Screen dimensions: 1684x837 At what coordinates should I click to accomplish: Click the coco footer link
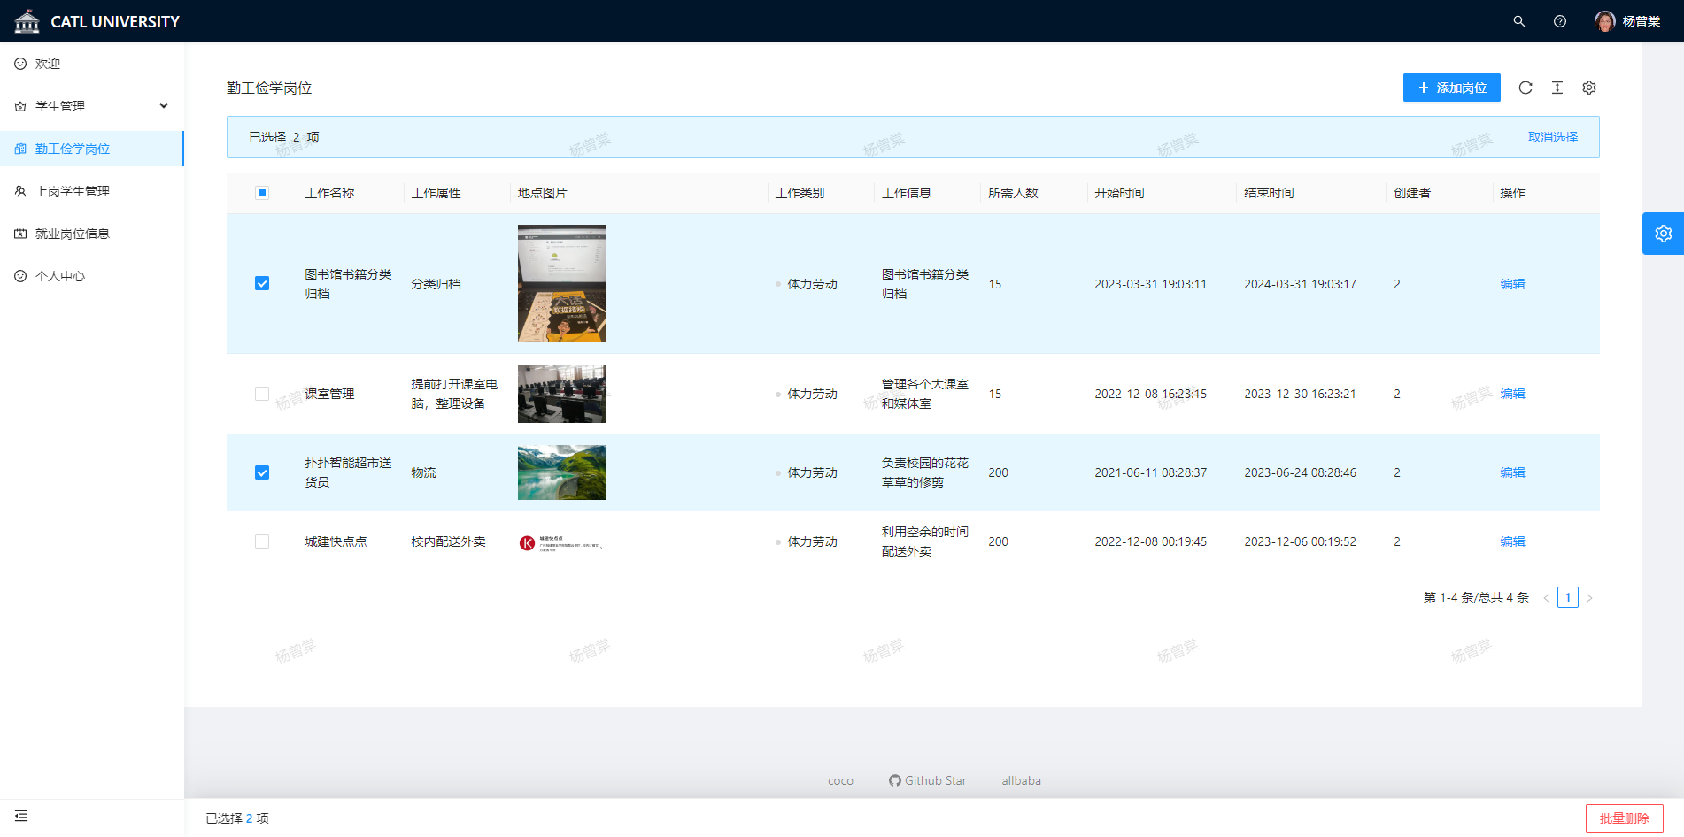[840, 780]
